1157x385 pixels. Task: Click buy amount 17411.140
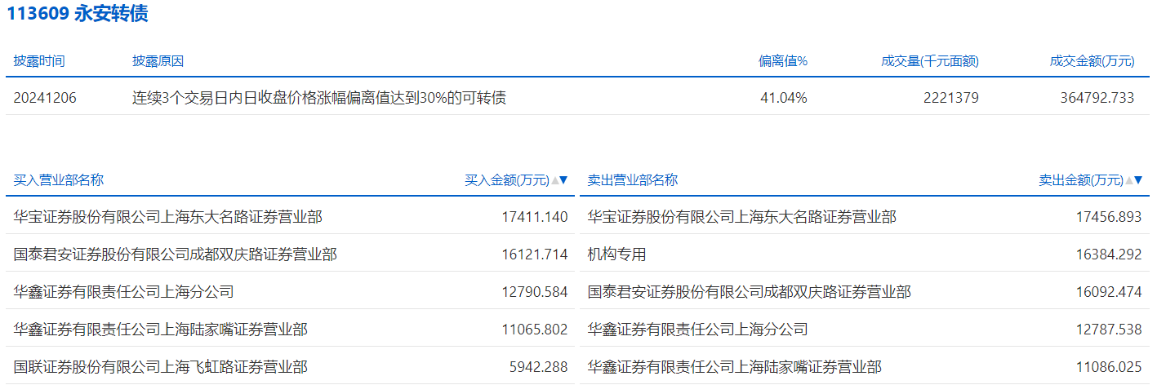535,217
